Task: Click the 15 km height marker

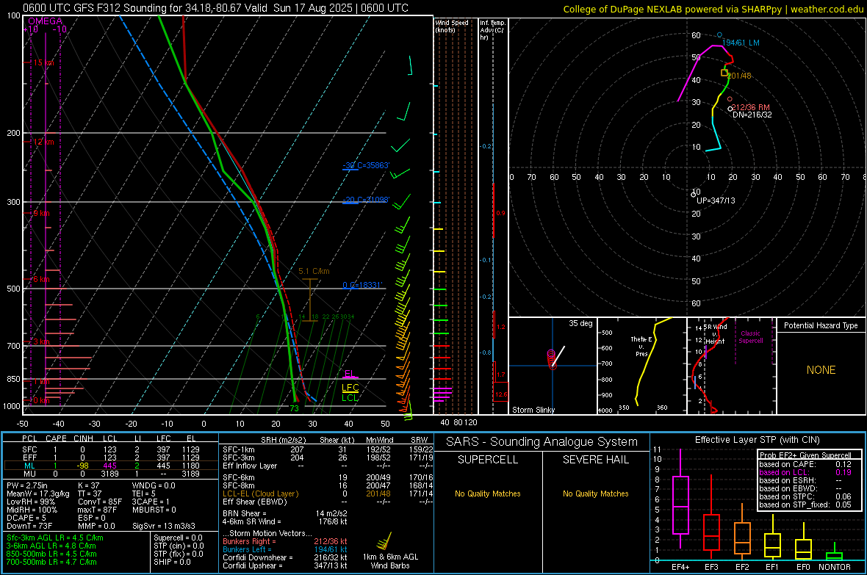Action: [x=43, y=62]
